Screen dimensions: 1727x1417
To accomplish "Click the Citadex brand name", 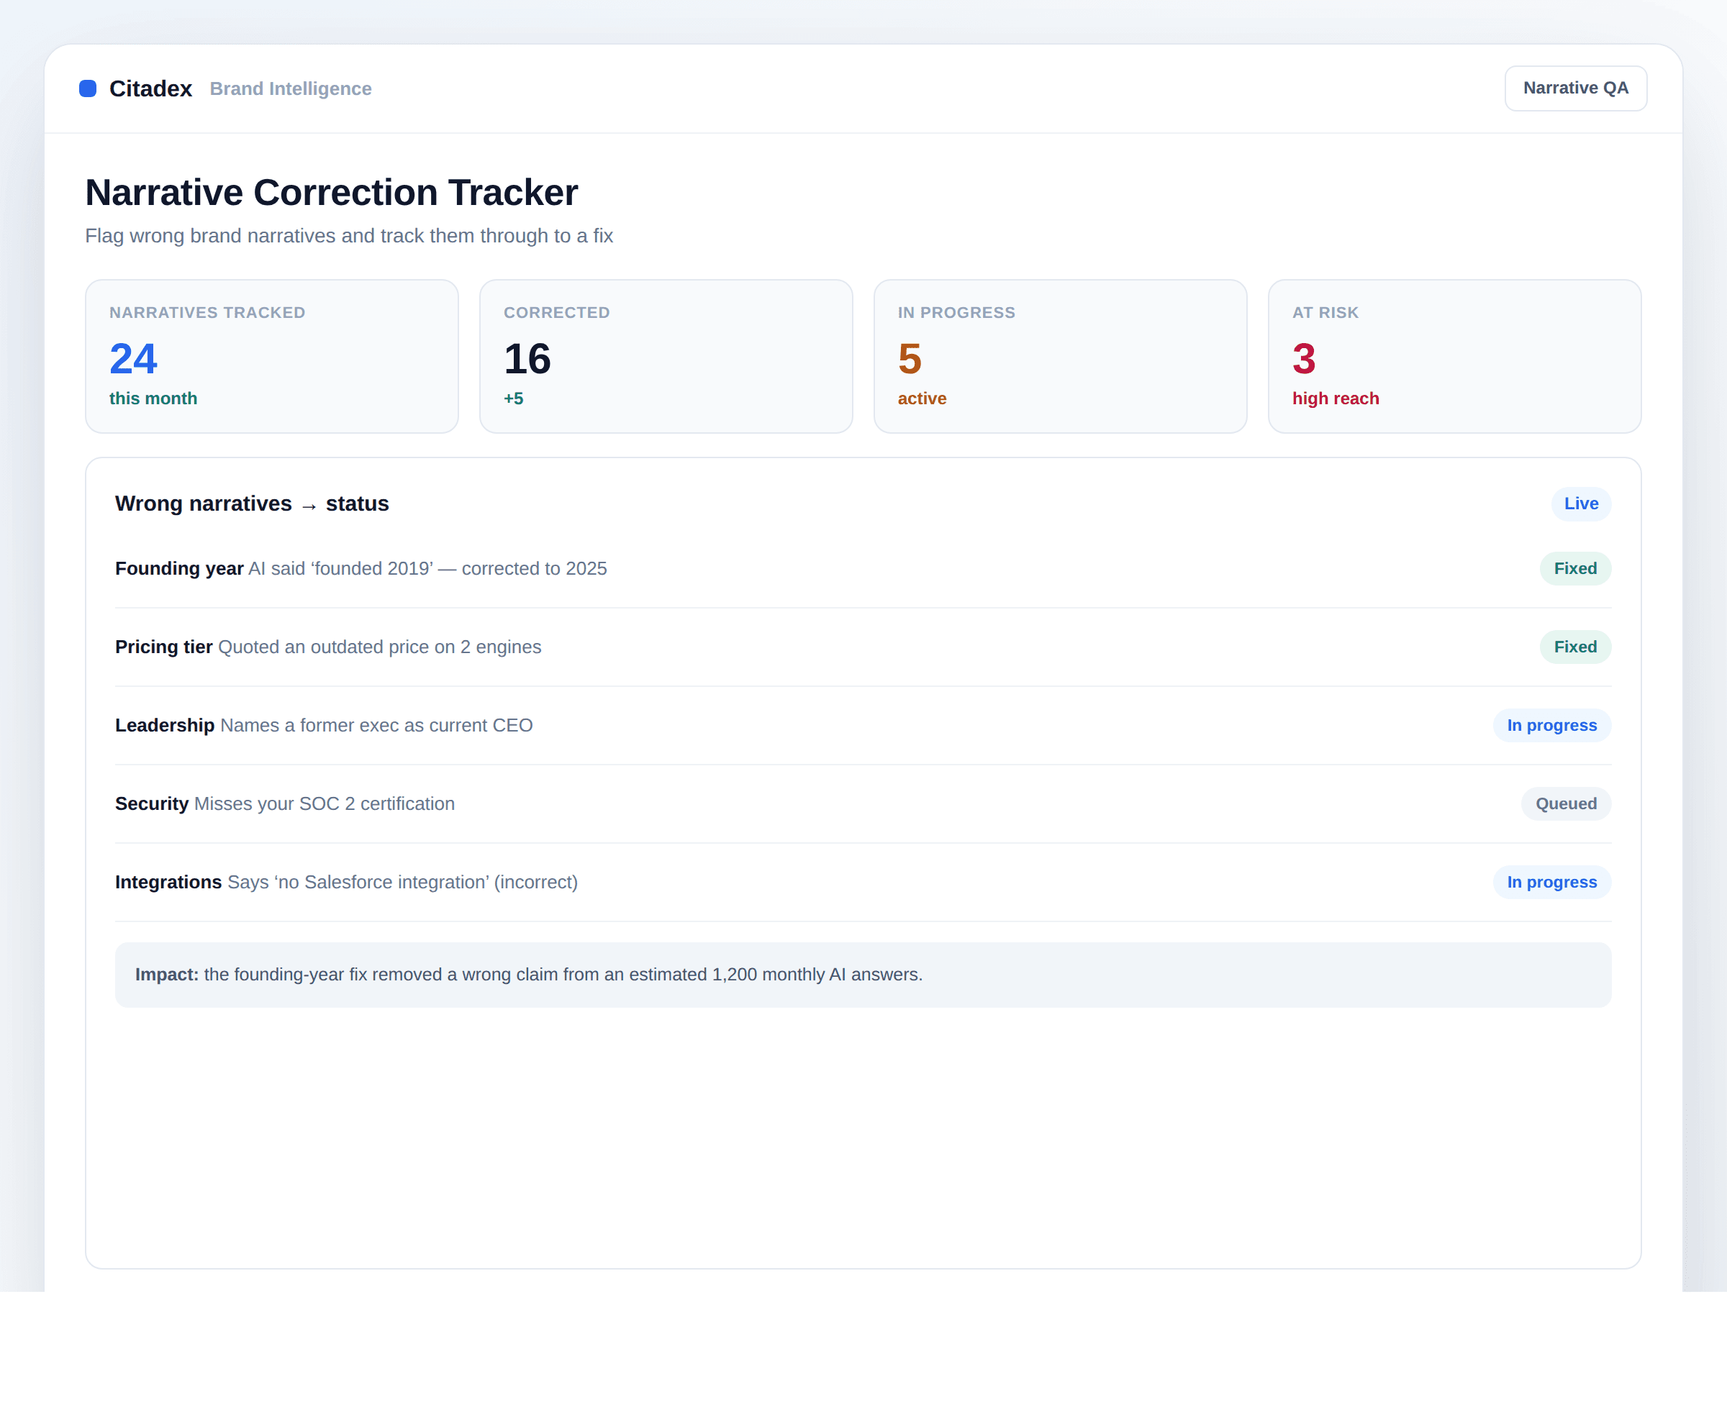I will coord(150,88).
